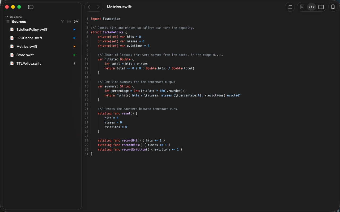
Task: Select Metrics.swift in the sidebar
Action: (42, 46)
